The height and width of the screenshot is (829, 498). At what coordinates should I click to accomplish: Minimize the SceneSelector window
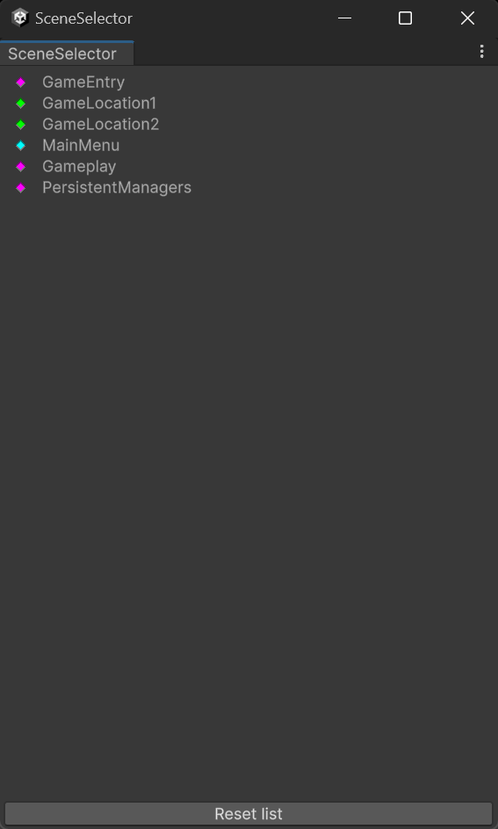344,18
